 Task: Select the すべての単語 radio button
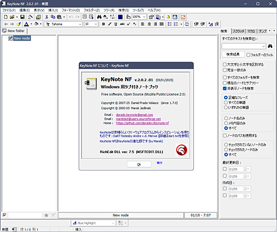coord(225,102)
